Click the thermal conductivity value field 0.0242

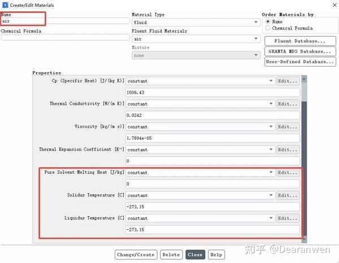(212, 115)
